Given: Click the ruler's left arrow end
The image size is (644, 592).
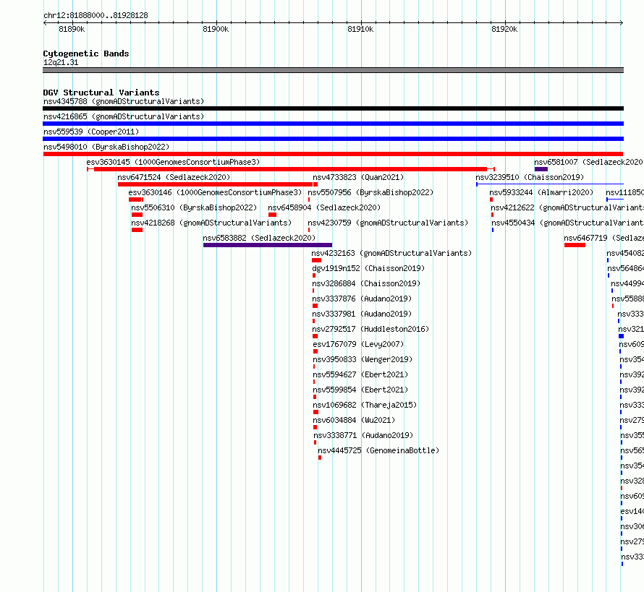Looking at the screenshot, I should pyautogui.click(x=45, y=23).
